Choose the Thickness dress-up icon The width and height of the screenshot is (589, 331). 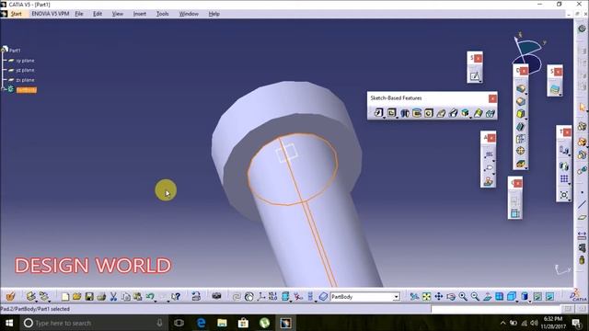520,139
